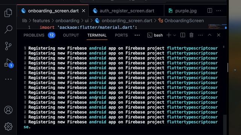The width and height of the screenshot is (241, 135).
Task: Create a new terminal with plus
Action: pyautogui.click(x=169, y=35)
